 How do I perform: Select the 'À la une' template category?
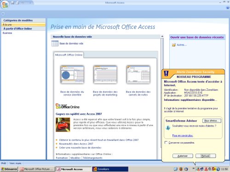pos(23,24)
